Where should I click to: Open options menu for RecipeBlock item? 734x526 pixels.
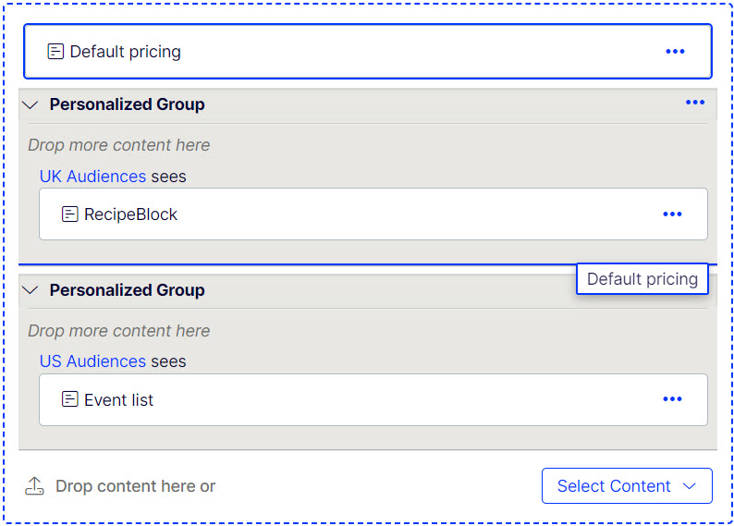tap(672, 214)
